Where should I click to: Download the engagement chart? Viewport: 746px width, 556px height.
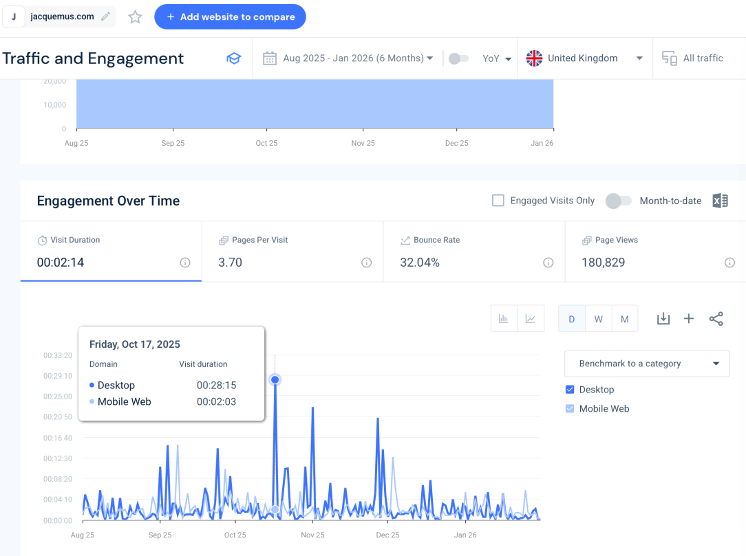[663, 319]
